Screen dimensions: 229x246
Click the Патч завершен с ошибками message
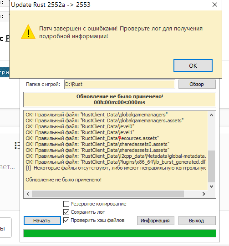point(121,32)
